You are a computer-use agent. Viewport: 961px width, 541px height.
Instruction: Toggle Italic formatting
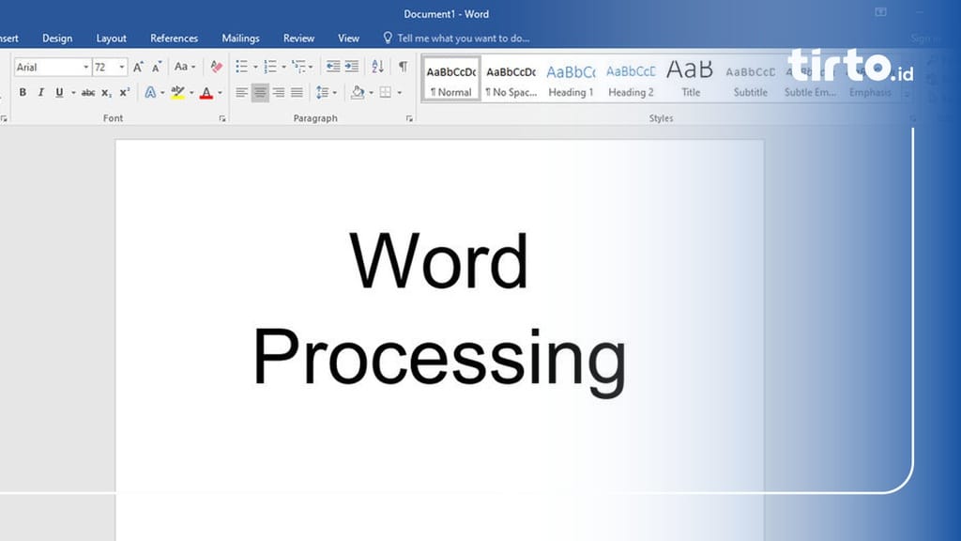click(x=40, y=93)
